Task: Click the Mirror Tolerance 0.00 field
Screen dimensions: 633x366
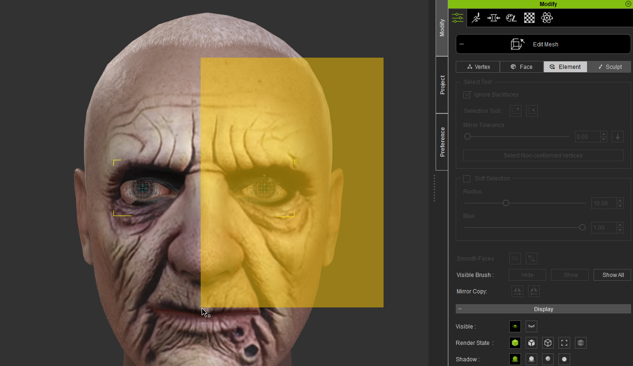Action: (587, 137)
